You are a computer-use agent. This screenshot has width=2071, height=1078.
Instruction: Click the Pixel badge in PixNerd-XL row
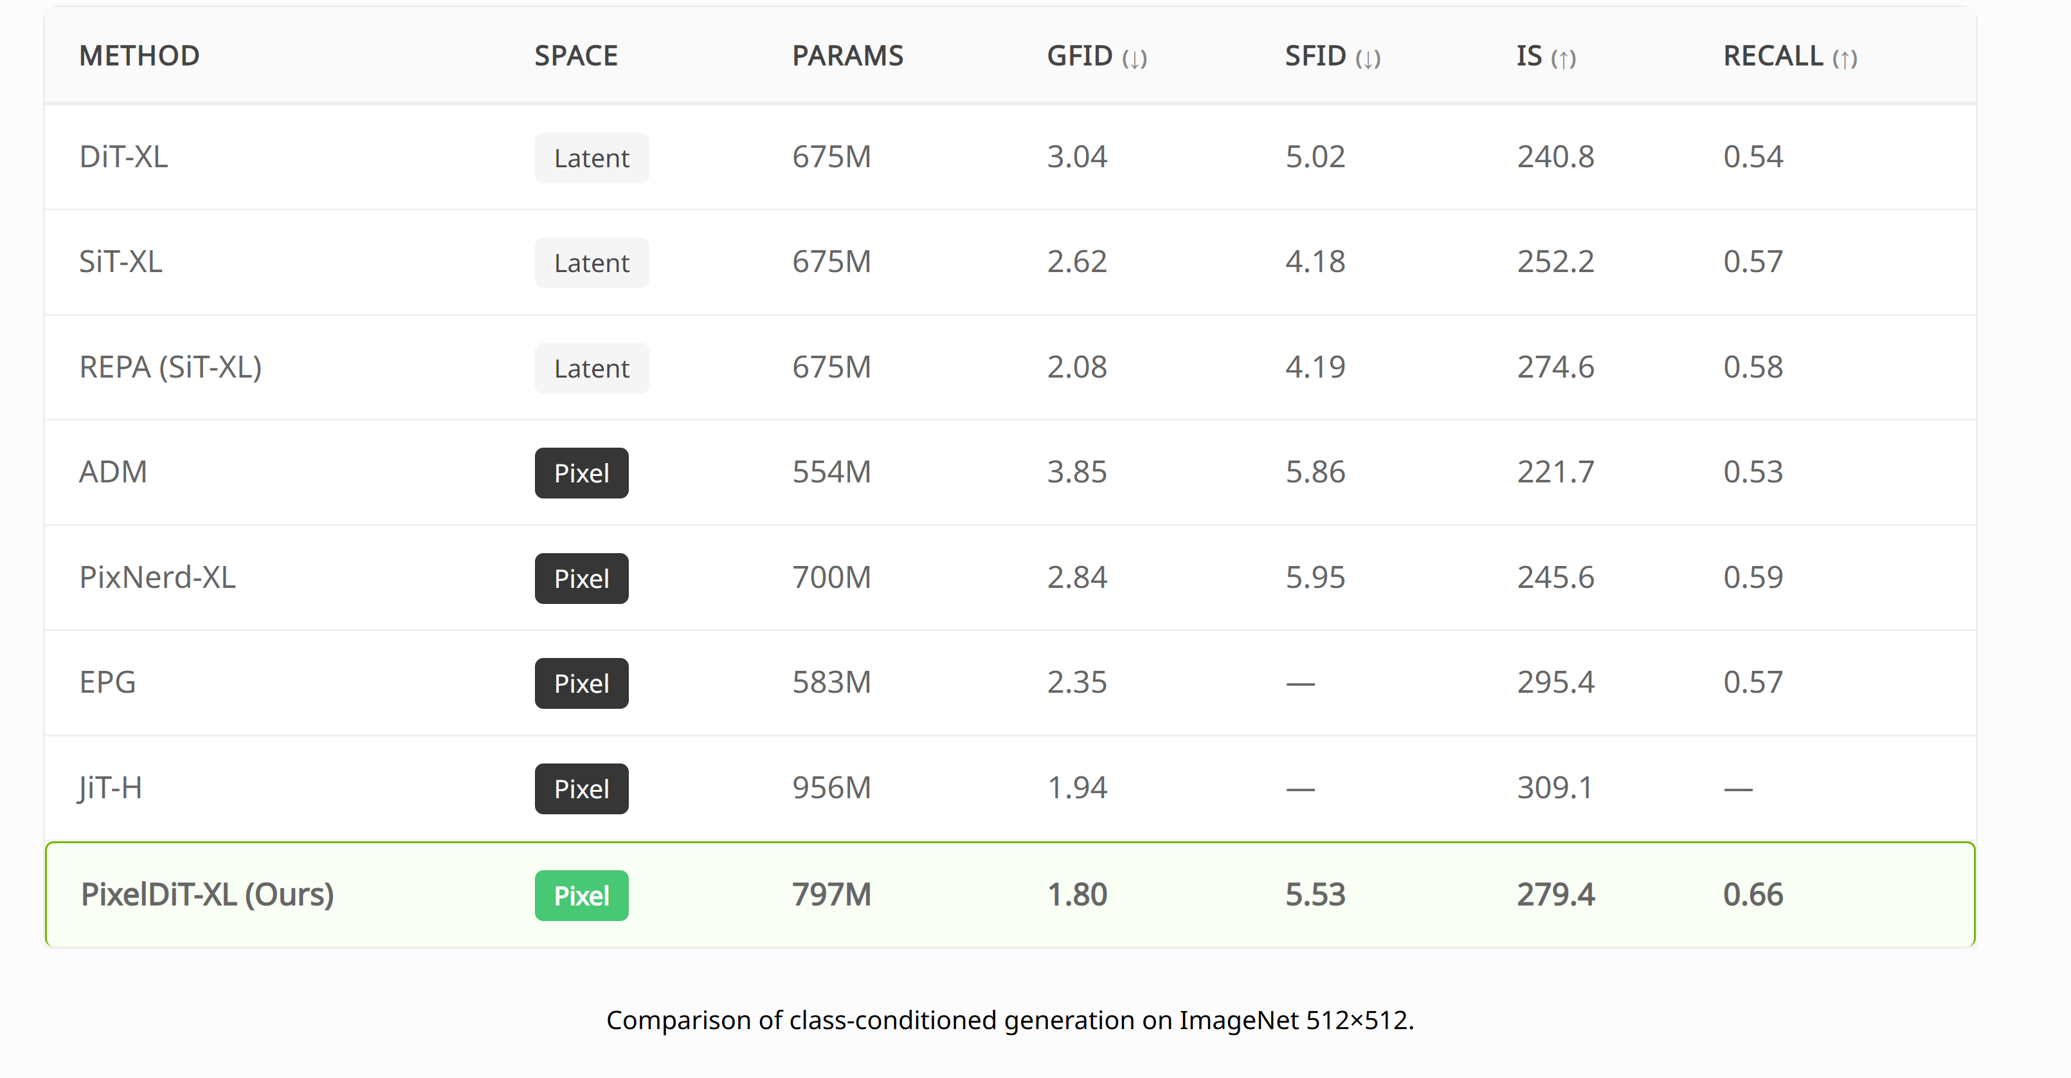tap(581, 578)
